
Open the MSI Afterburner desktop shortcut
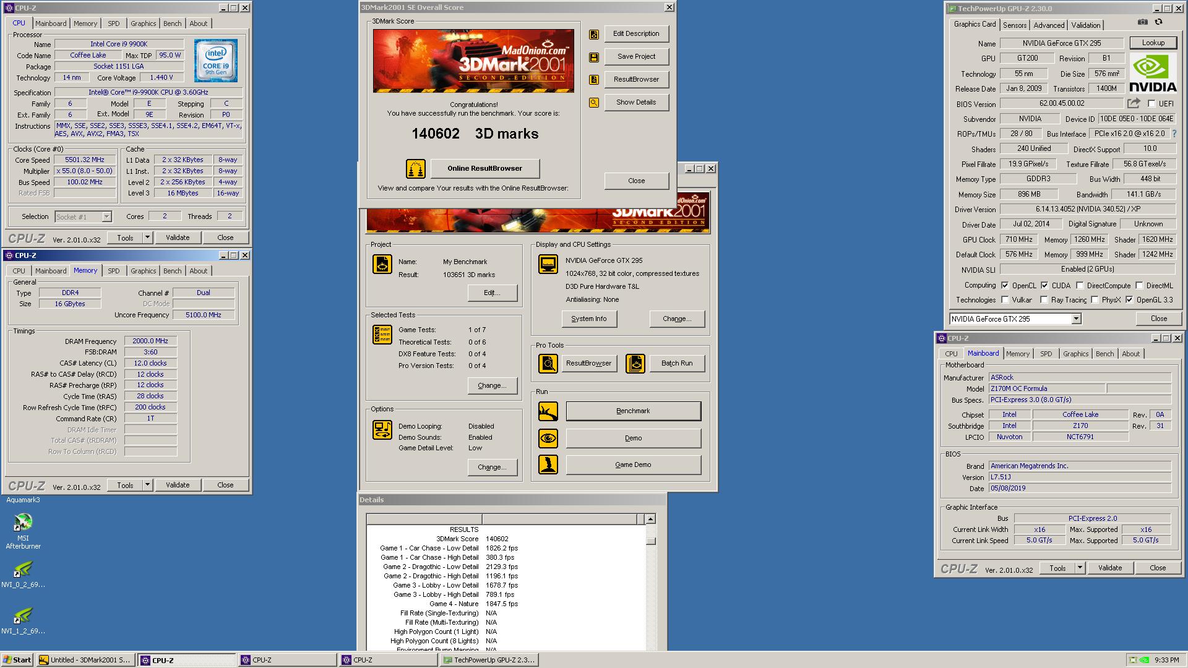point(23,531)
